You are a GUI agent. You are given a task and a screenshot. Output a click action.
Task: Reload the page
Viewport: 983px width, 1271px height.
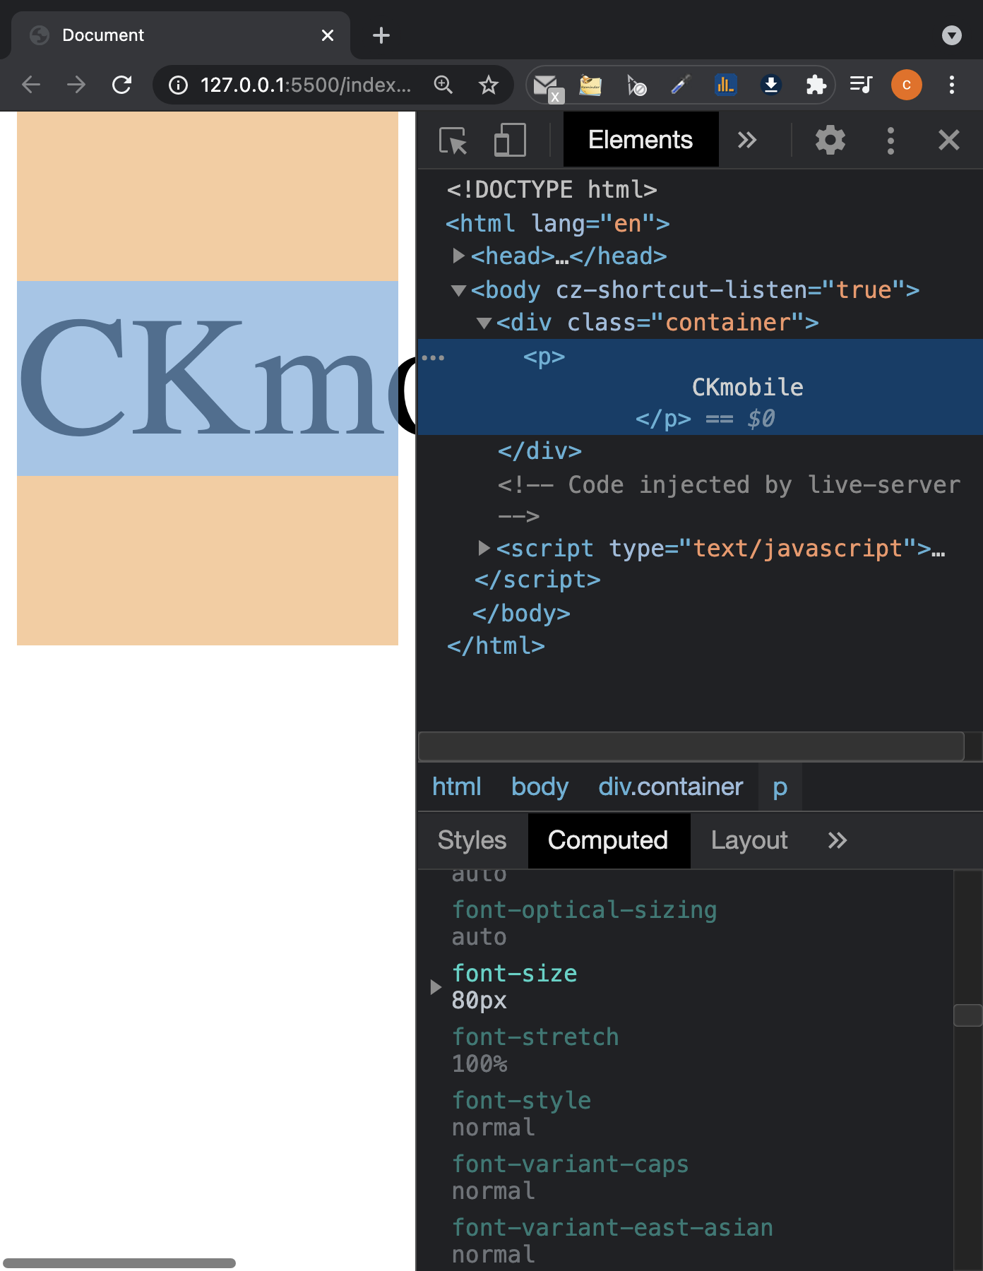tap(121, 85)
